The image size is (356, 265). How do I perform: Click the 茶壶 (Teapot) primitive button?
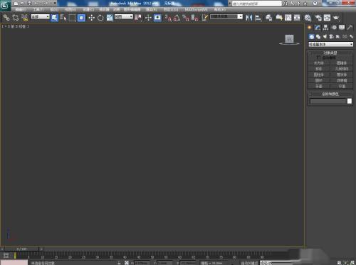coord(319,86)
